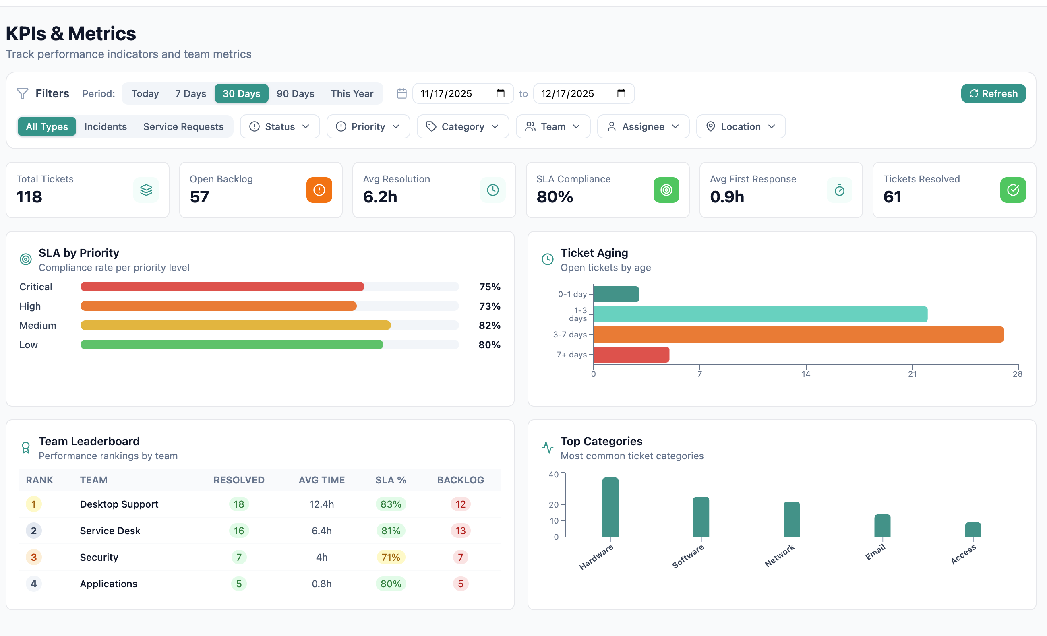1047x636 pixels.
Task: Open the start date calendar picker
Action: (x=500, y=93)
